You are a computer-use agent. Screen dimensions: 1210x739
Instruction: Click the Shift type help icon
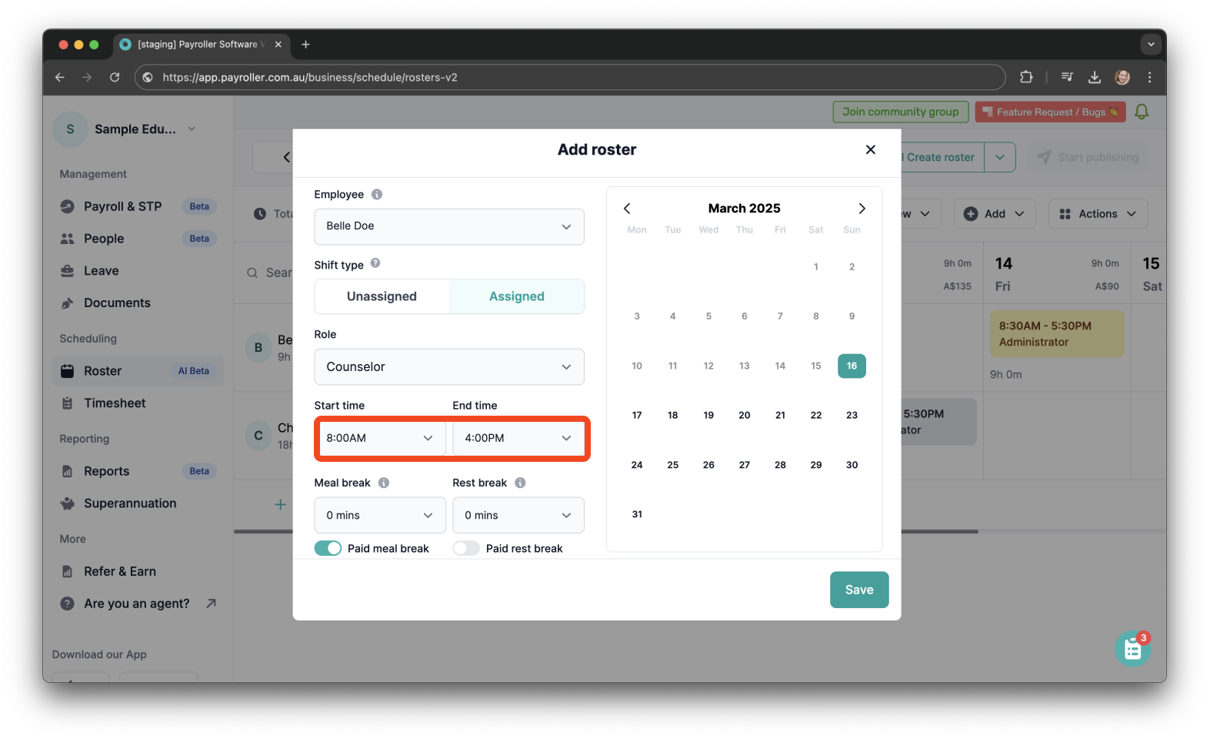[375, 263]
